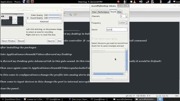
Task: Click the Record button
Action: (21, 41)
